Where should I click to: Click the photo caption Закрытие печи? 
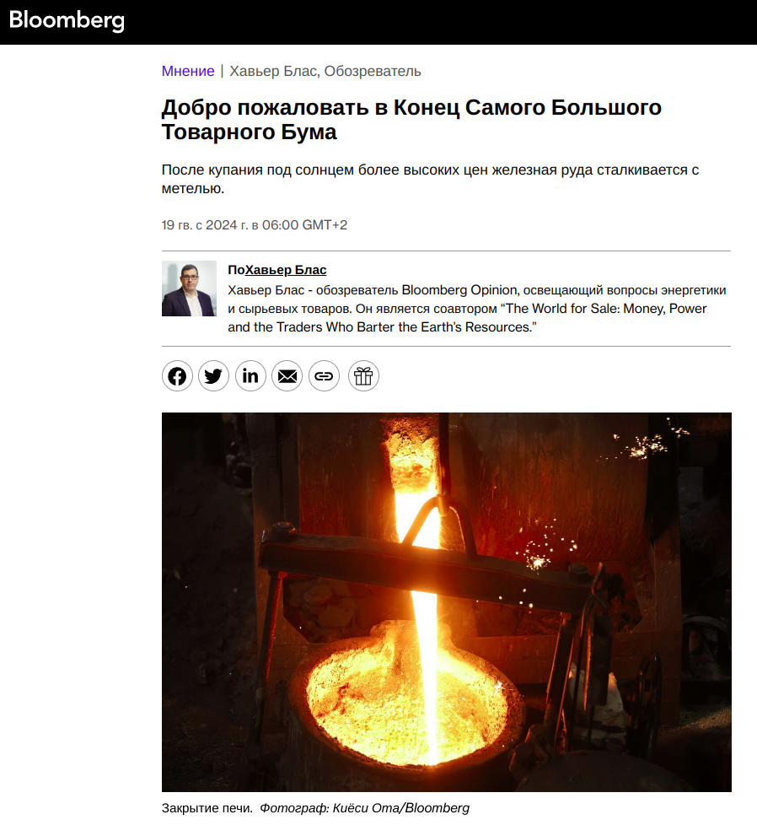coord(207,808)
